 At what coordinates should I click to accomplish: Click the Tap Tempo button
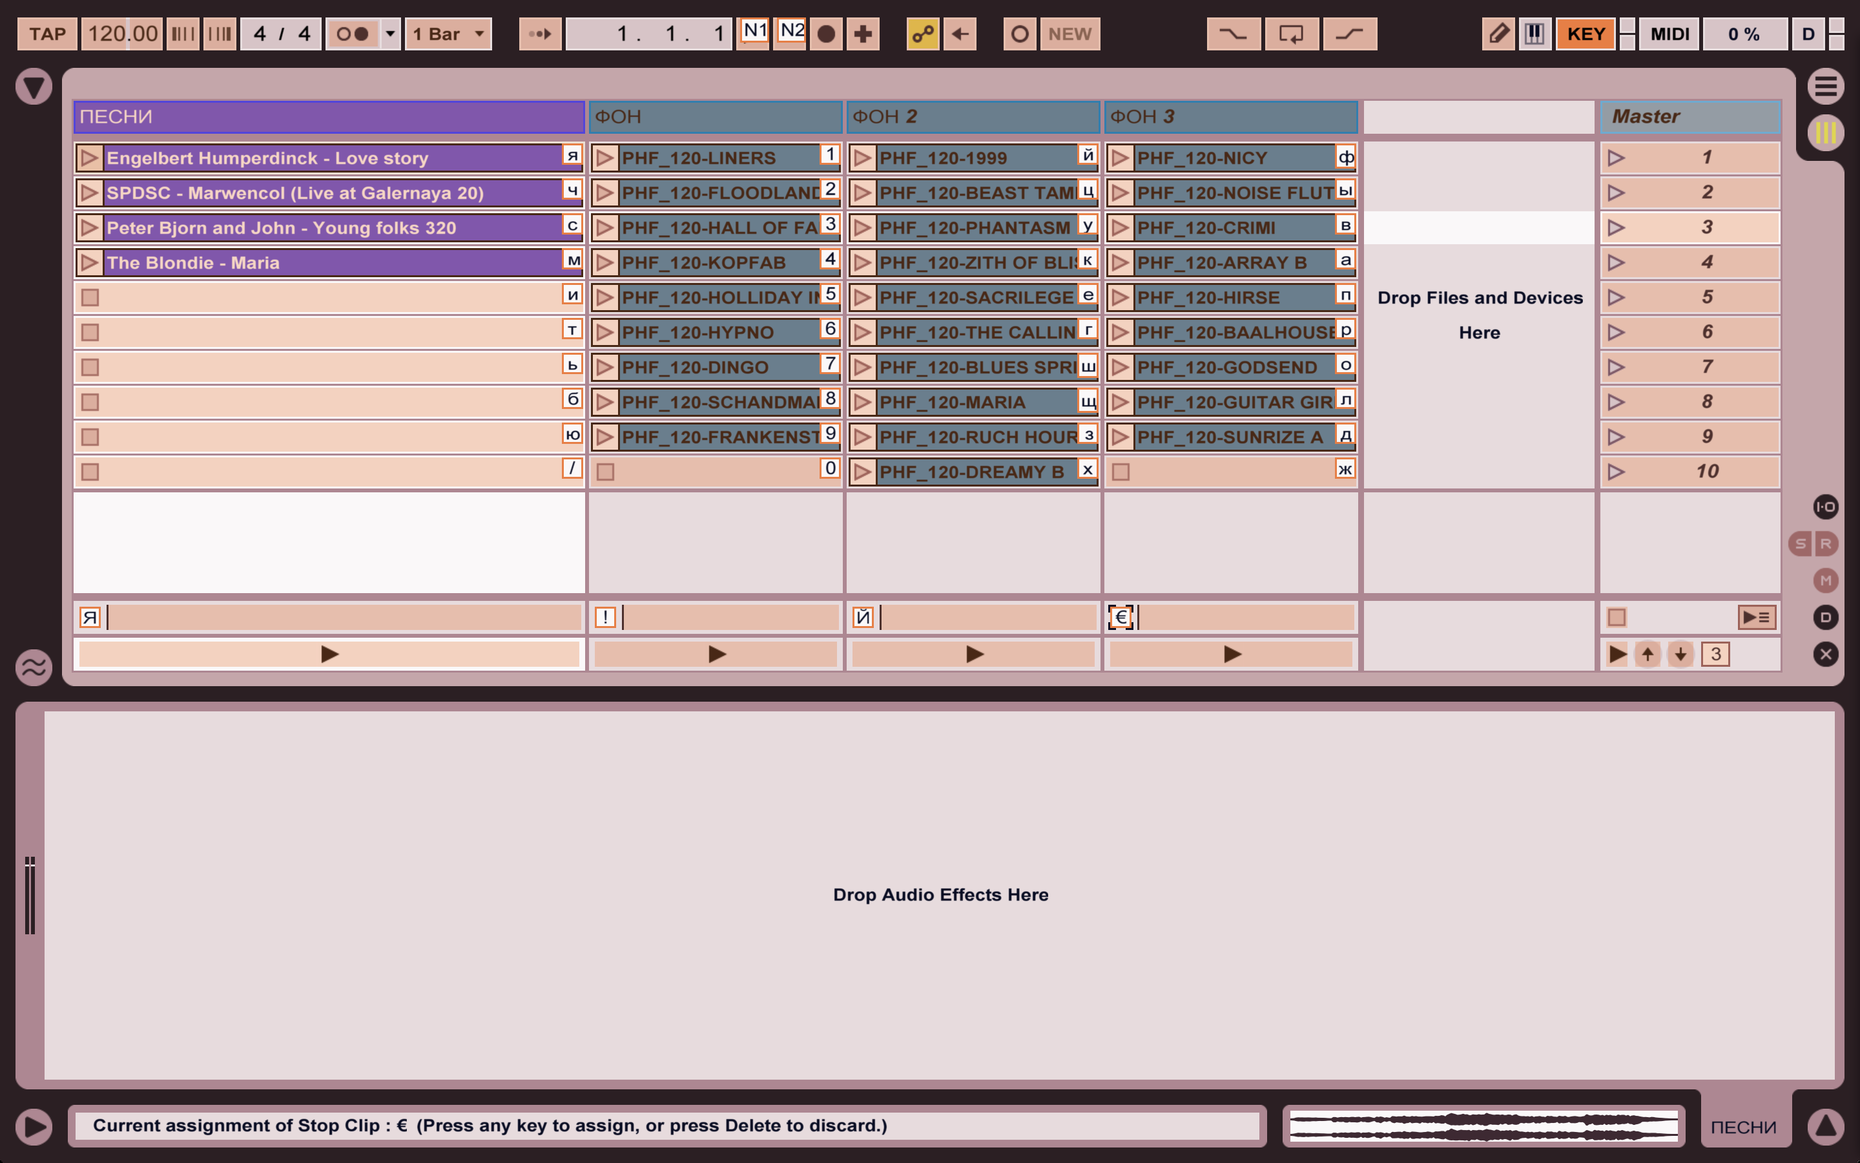[47, 34]
